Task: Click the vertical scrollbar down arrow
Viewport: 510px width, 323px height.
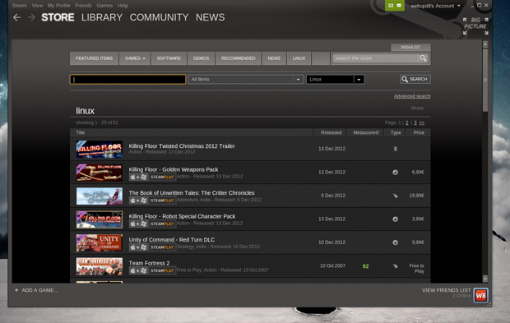Action: (485, 279)
